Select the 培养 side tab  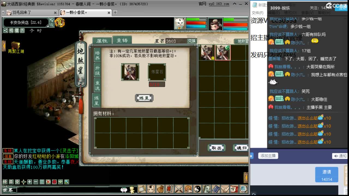(x=97, y=55)
